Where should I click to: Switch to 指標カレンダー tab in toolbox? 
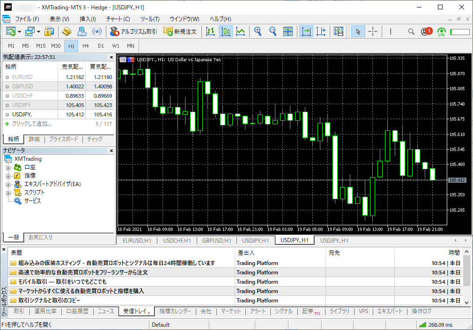[x=175, y=311]
